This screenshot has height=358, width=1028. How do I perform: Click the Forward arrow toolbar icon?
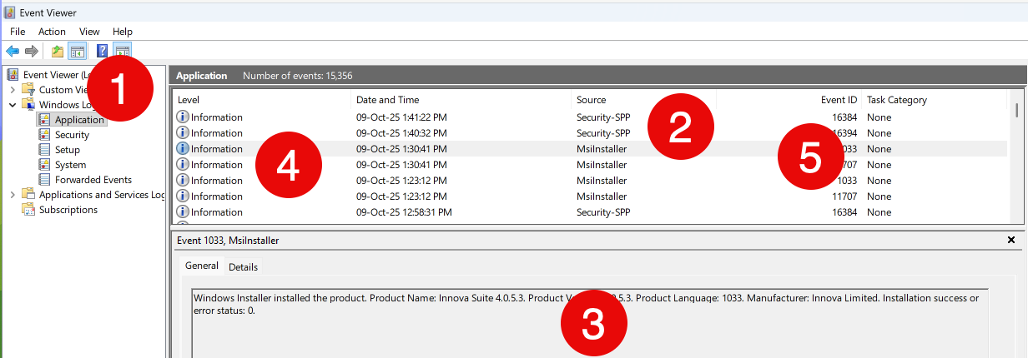[32, 52]
